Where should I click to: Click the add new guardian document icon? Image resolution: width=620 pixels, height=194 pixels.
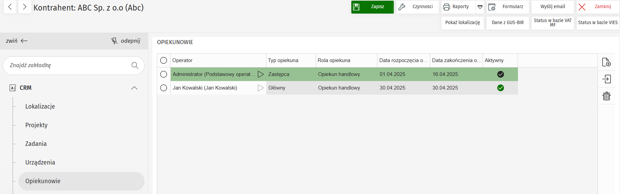[606, 62]
